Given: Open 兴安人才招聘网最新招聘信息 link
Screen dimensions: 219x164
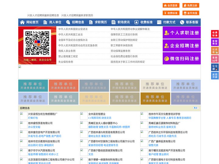Looking at the screenshot, I should pos(43,15).
